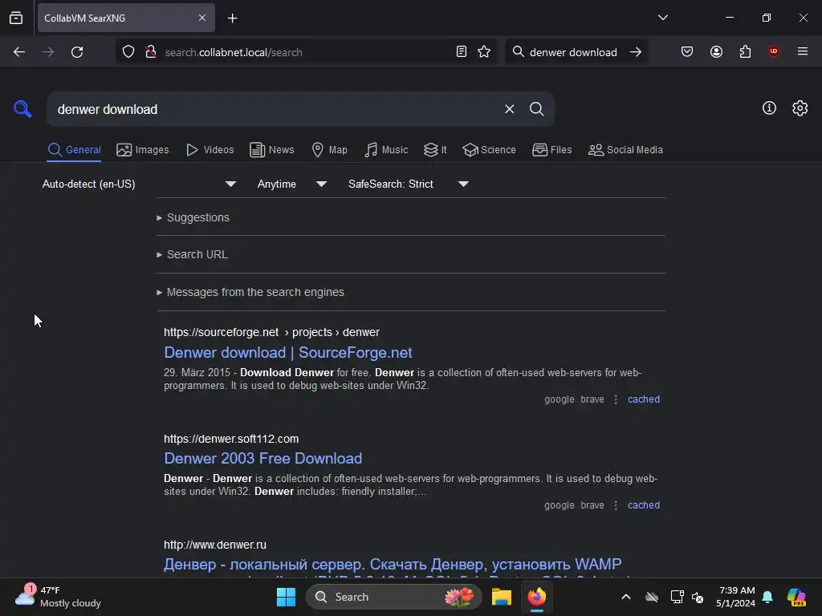This screenshot has height=616, width=822.
Task: Switch to the It category
Action: (435, 150)
